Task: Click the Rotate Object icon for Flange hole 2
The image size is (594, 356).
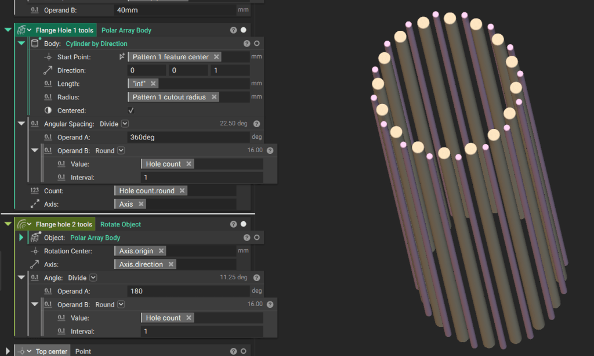Action: (21, 224)
